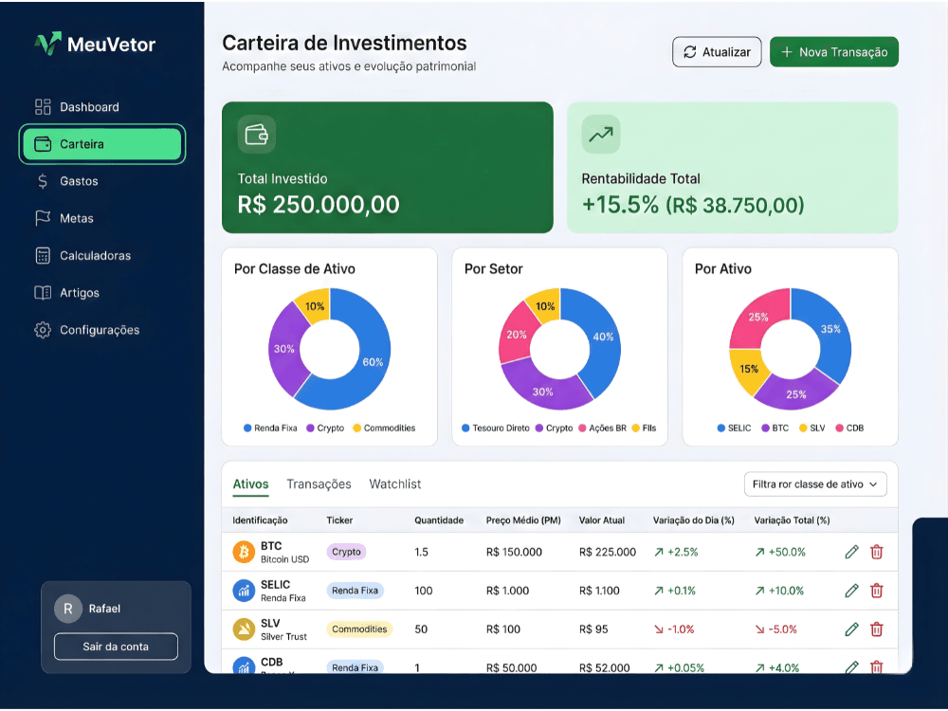Open Artigos via the book icon
The image size is (948, 711).
click(41, 292)
